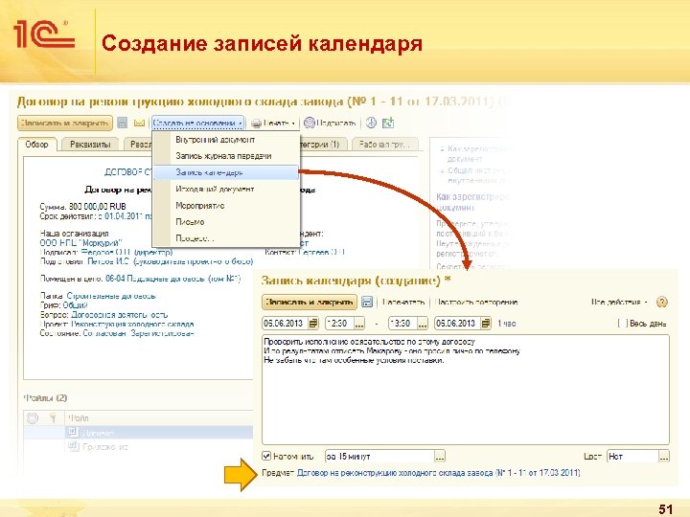This screenshot has width=690, height=517.
Task: Open the ООО НПЦ "Меркурий" organization link
Action: (x=80, y=242)
